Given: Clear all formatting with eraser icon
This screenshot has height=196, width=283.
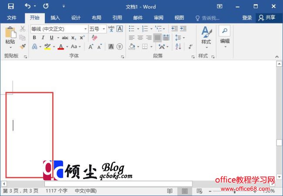Looking at the screenshot, I should click(94, 38).
